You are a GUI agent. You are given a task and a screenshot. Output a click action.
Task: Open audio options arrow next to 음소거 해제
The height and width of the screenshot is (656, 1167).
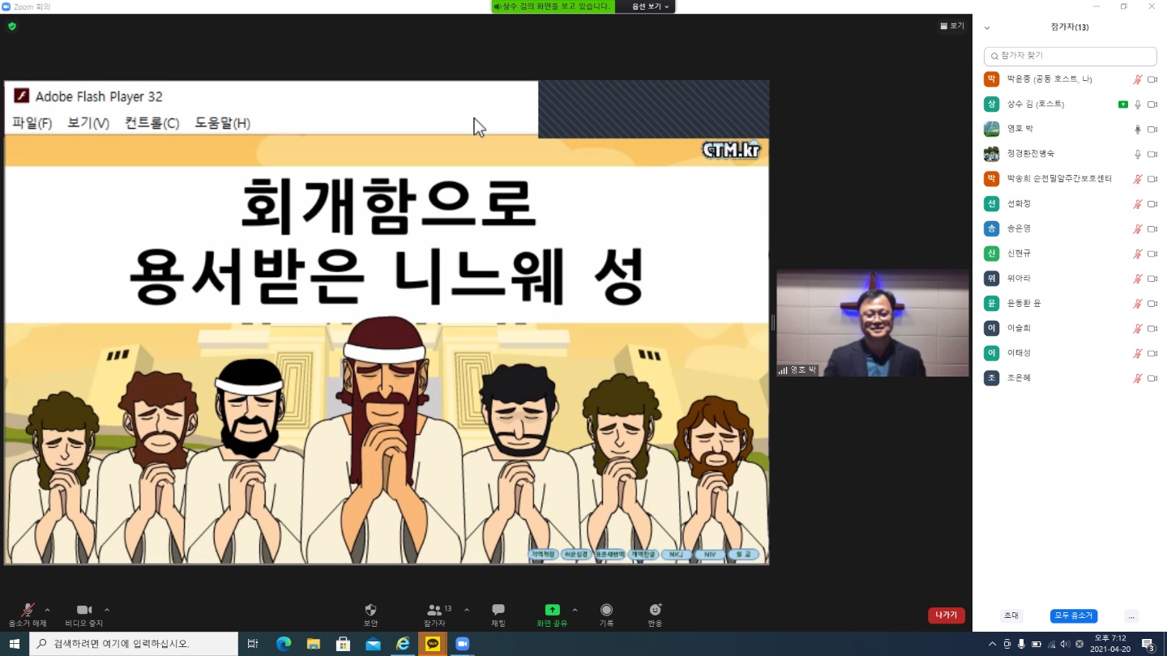(x=47, y=610)
